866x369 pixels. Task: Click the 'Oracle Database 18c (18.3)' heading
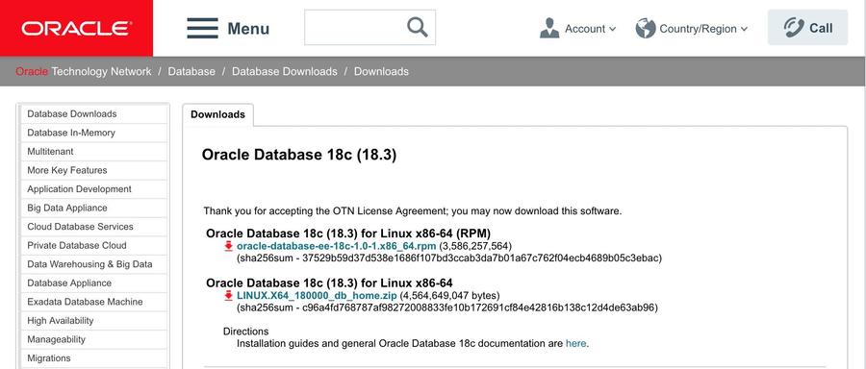[x=299, y=155]
